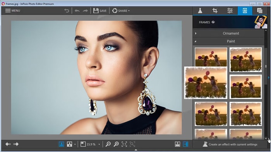Select the third-row left Paint frame
271x152 pixels.
point(211,114)
